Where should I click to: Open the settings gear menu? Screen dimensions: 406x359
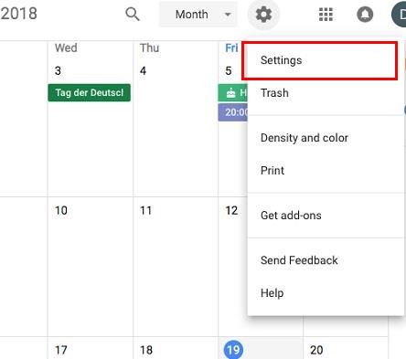point(263,15)
